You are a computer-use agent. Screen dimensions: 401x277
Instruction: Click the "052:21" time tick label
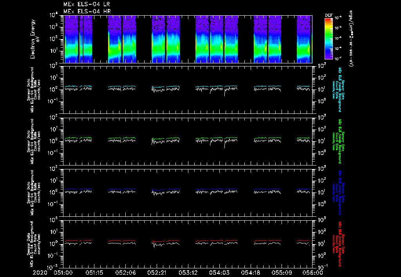pyautogui.click(x=157, y=273)
